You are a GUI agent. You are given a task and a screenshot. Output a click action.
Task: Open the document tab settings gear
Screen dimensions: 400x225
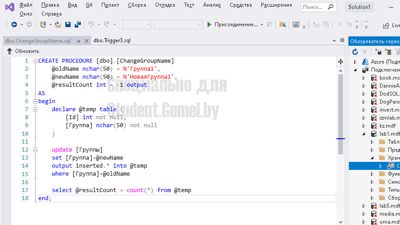pos(342,40)
